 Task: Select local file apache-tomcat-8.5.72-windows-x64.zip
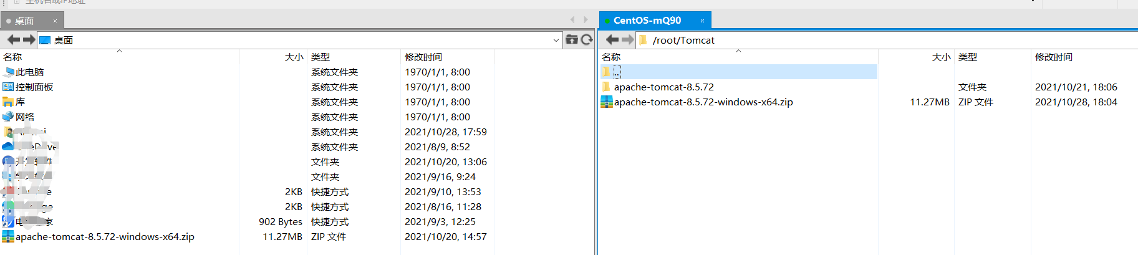(105, 237)
